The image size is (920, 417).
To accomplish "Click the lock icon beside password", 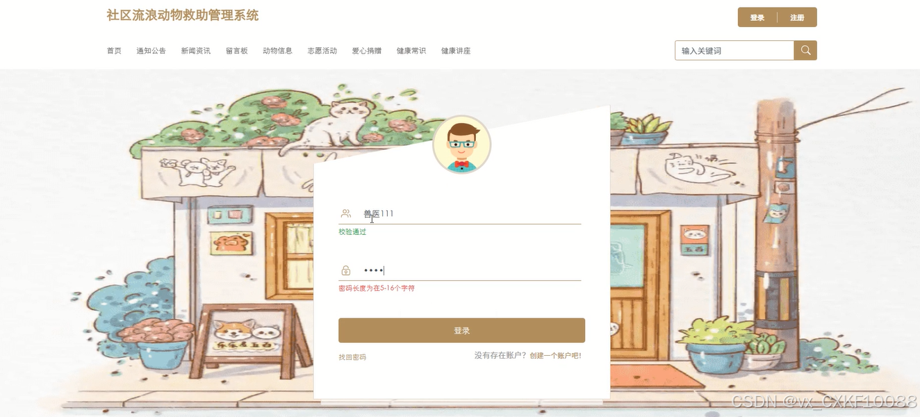I will click(x=346, y=270).
